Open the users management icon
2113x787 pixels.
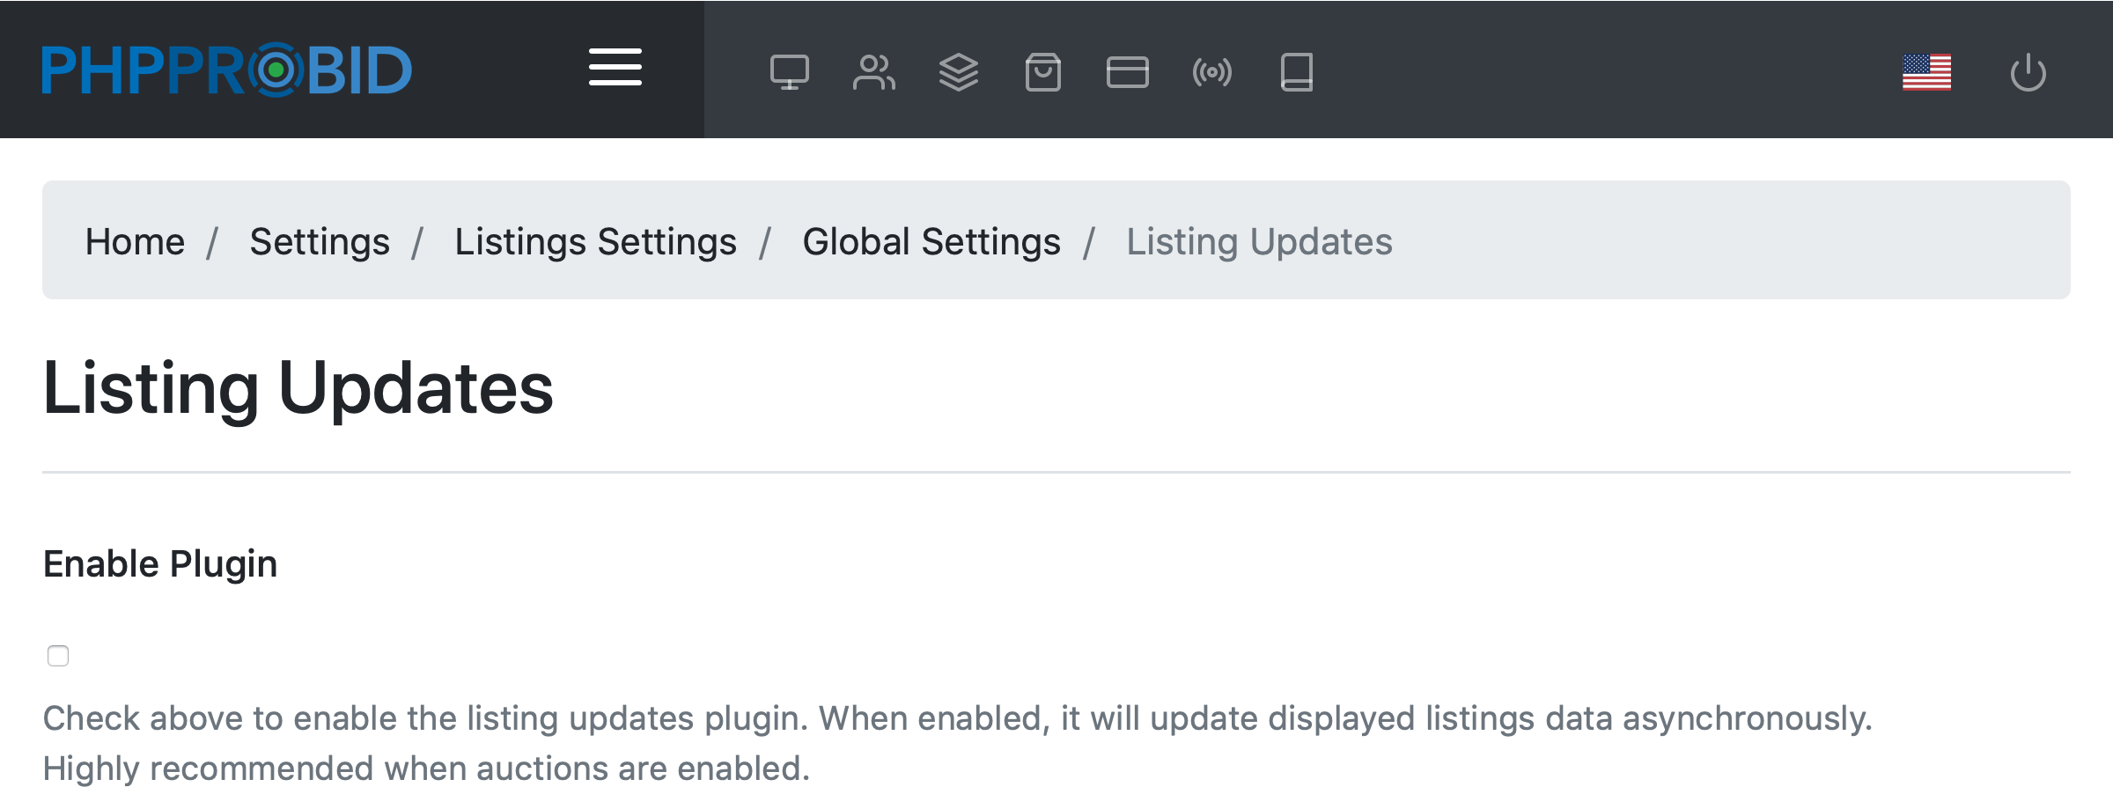pyautogui.click(x=873, y=72)
